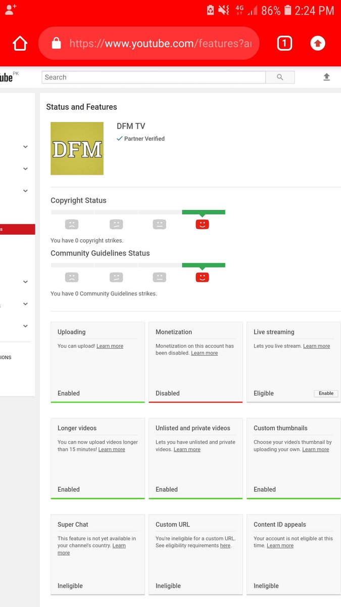The height and width of the screenshot is (607, 341).
Task: Click the Status and Features heading
Action: pyautogui.click(x=81, y=107)
